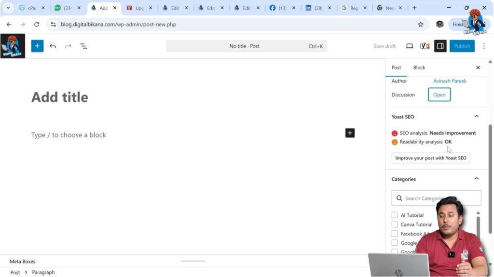The height and width of the screenshot is (277, 494).
Task: Open the document overview list
Action: (x=83, y=46)
